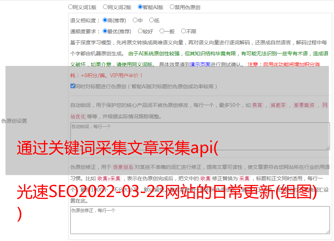Open the 演示页面 link
Viewport: 334px width, 241px height.
pyautogui.click(x=200, y=64)
